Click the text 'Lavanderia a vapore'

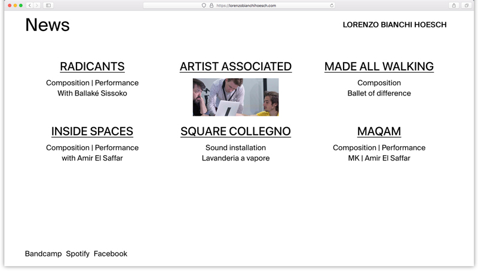click(235, 158)
